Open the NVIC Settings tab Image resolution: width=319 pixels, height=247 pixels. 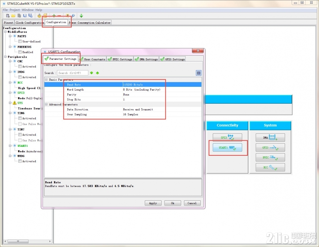click(x=120, y=59)
